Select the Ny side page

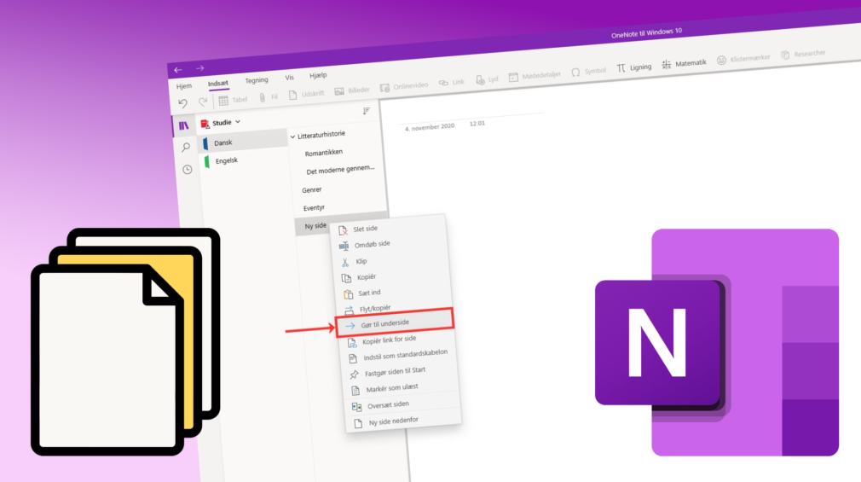click(315, 226)
